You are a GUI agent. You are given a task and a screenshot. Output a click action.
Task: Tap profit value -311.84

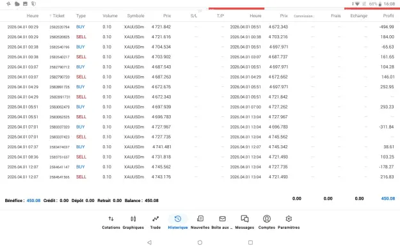[387, 127]
